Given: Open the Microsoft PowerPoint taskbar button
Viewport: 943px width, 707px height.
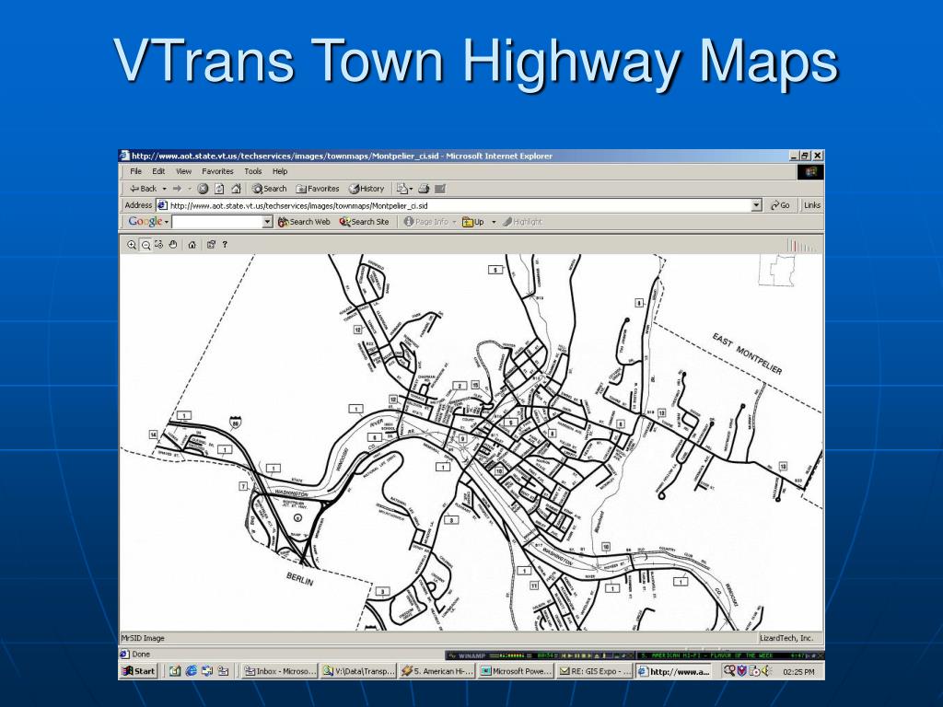Looking at the screenshot, I should click(x=516, y=671).
